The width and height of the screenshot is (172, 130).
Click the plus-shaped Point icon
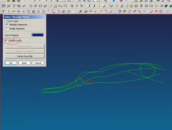pyautogui.click(x=23, y=11)
